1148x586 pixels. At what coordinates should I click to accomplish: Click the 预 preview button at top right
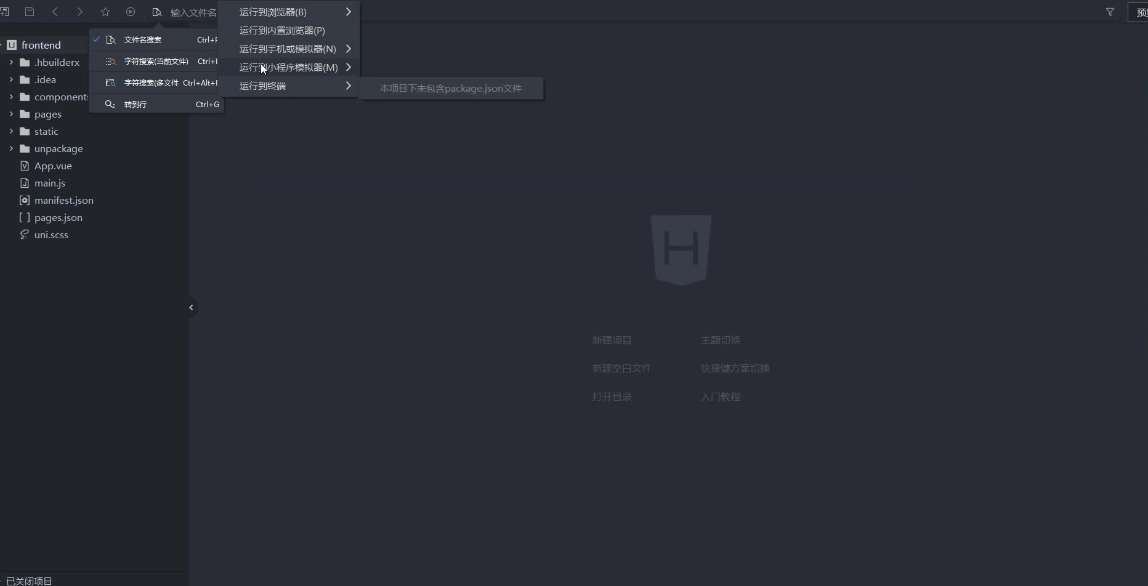coord(1138,12)
